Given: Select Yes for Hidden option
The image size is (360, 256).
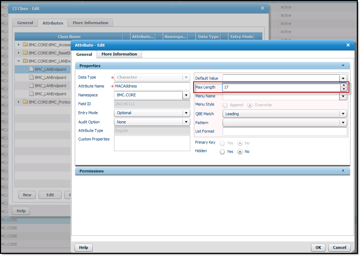Looking at the screenshot, I should click(222, 151).
